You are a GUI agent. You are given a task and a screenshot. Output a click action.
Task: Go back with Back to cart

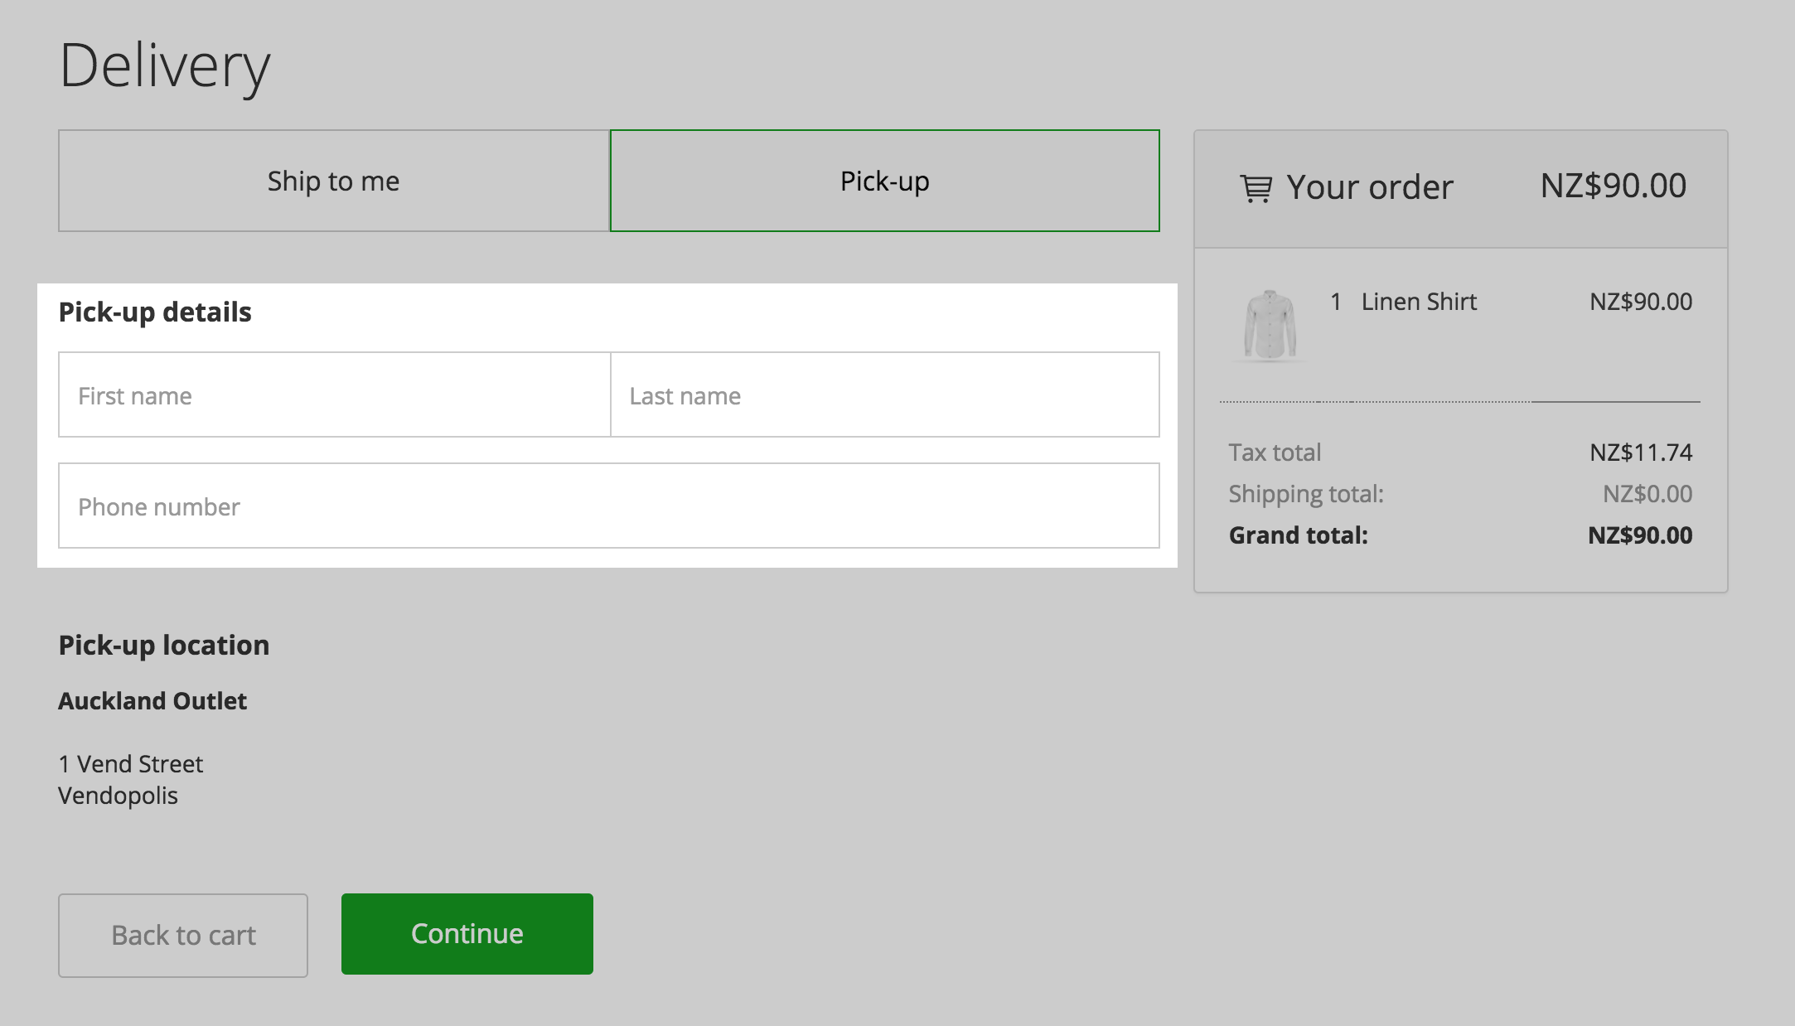(183, 935)
